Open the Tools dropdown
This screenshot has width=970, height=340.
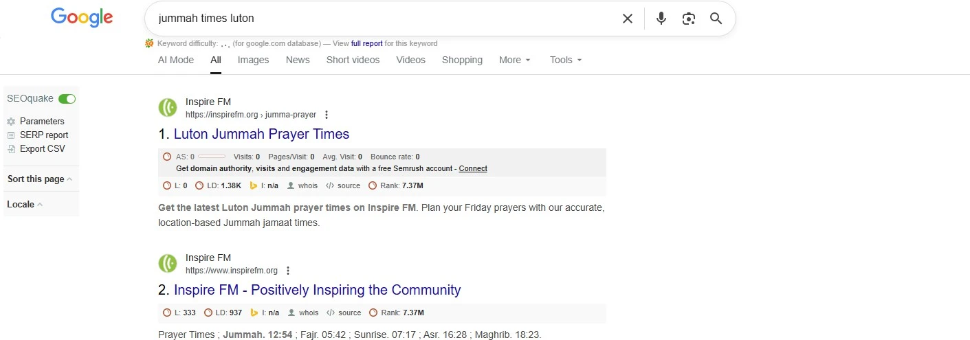point(566,60)
